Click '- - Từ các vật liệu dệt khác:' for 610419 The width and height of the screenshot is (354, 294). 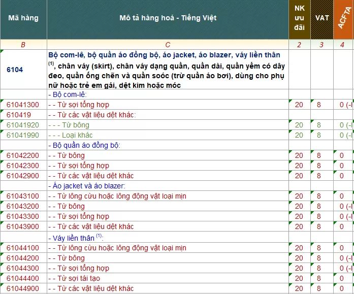[x=168, y=115]
